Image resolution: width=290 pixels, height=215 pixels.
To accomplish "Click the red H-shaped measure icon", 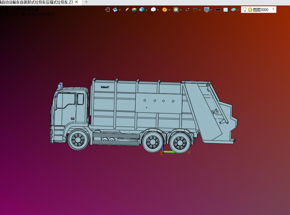I will point(195,10).
